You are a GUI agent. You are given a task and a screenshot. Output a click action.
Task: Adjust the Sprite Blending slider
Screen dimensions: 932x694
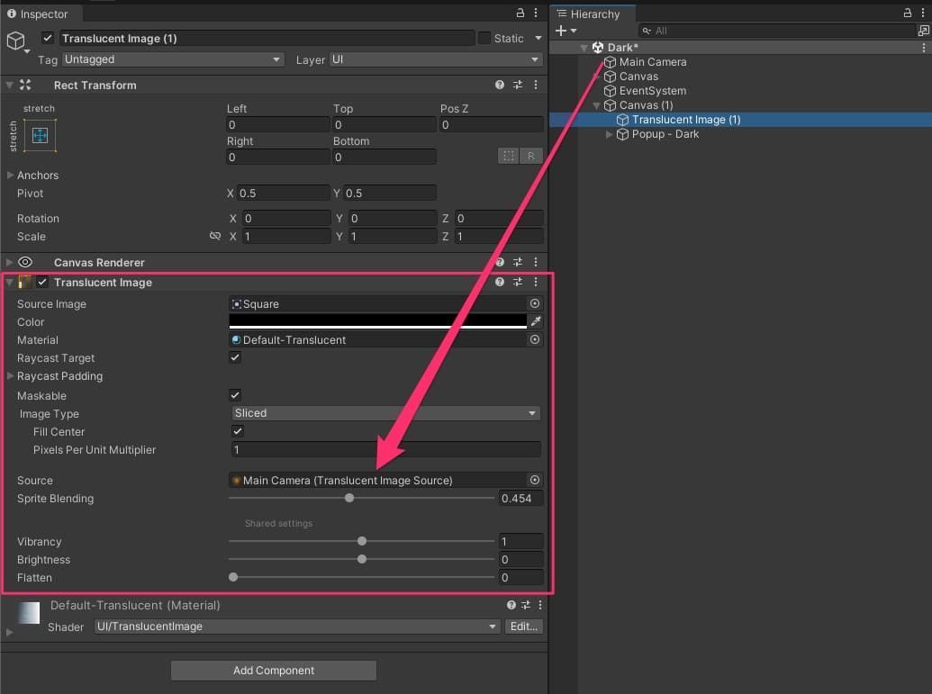[361, 498]
